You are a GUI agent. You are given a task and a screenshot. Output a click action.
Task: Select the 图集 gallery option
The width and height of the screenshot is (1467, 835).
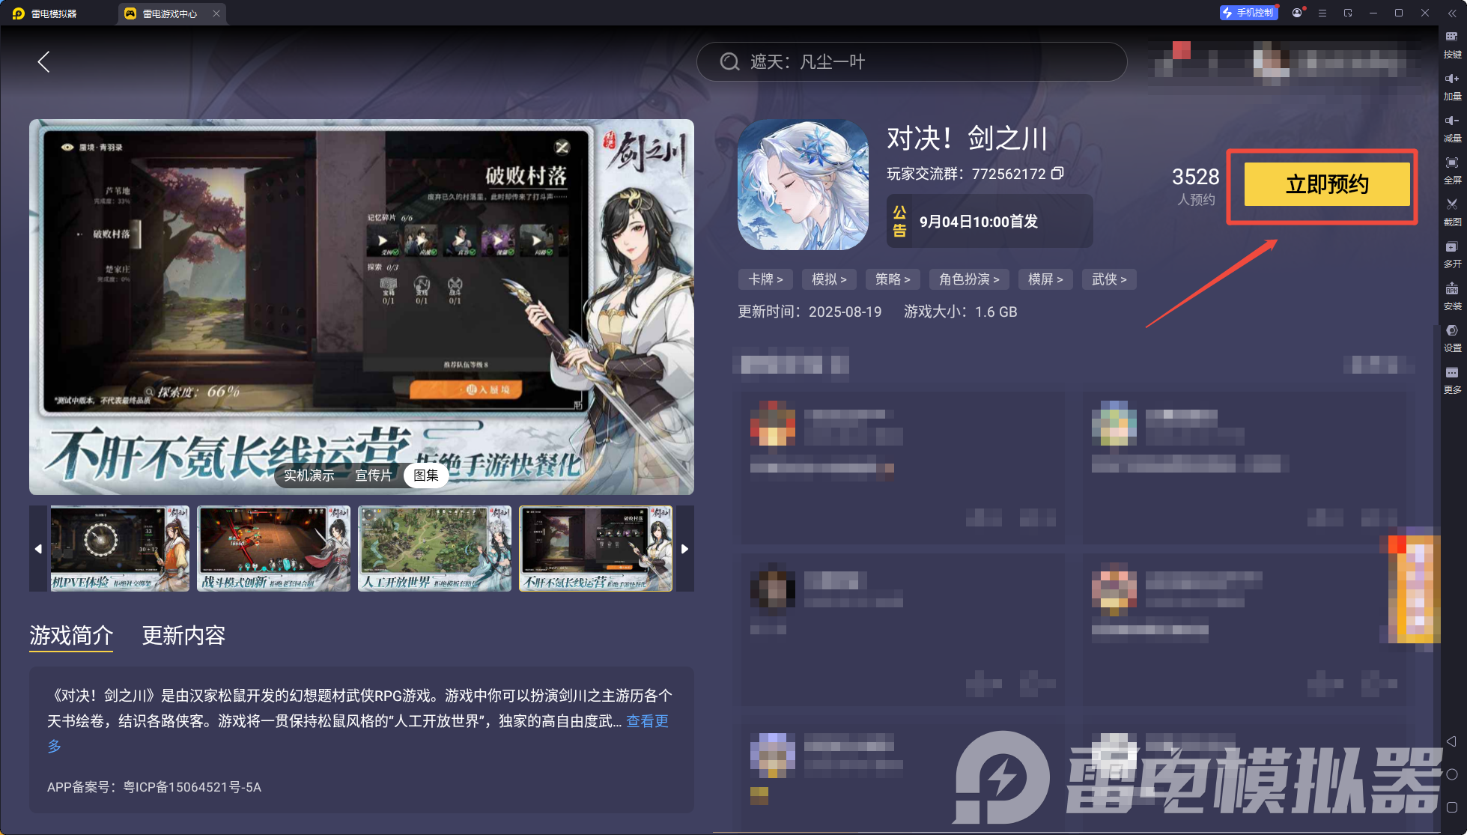click(x=426, y=476)
